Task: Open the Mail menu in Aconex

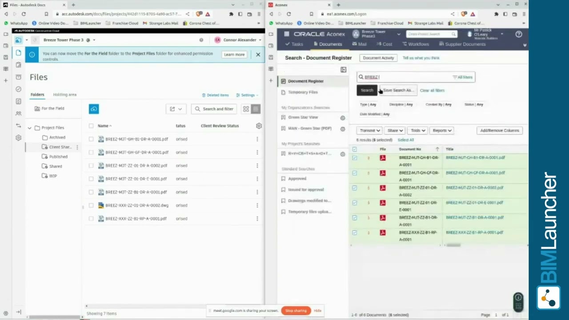Action: pos(359,44)
